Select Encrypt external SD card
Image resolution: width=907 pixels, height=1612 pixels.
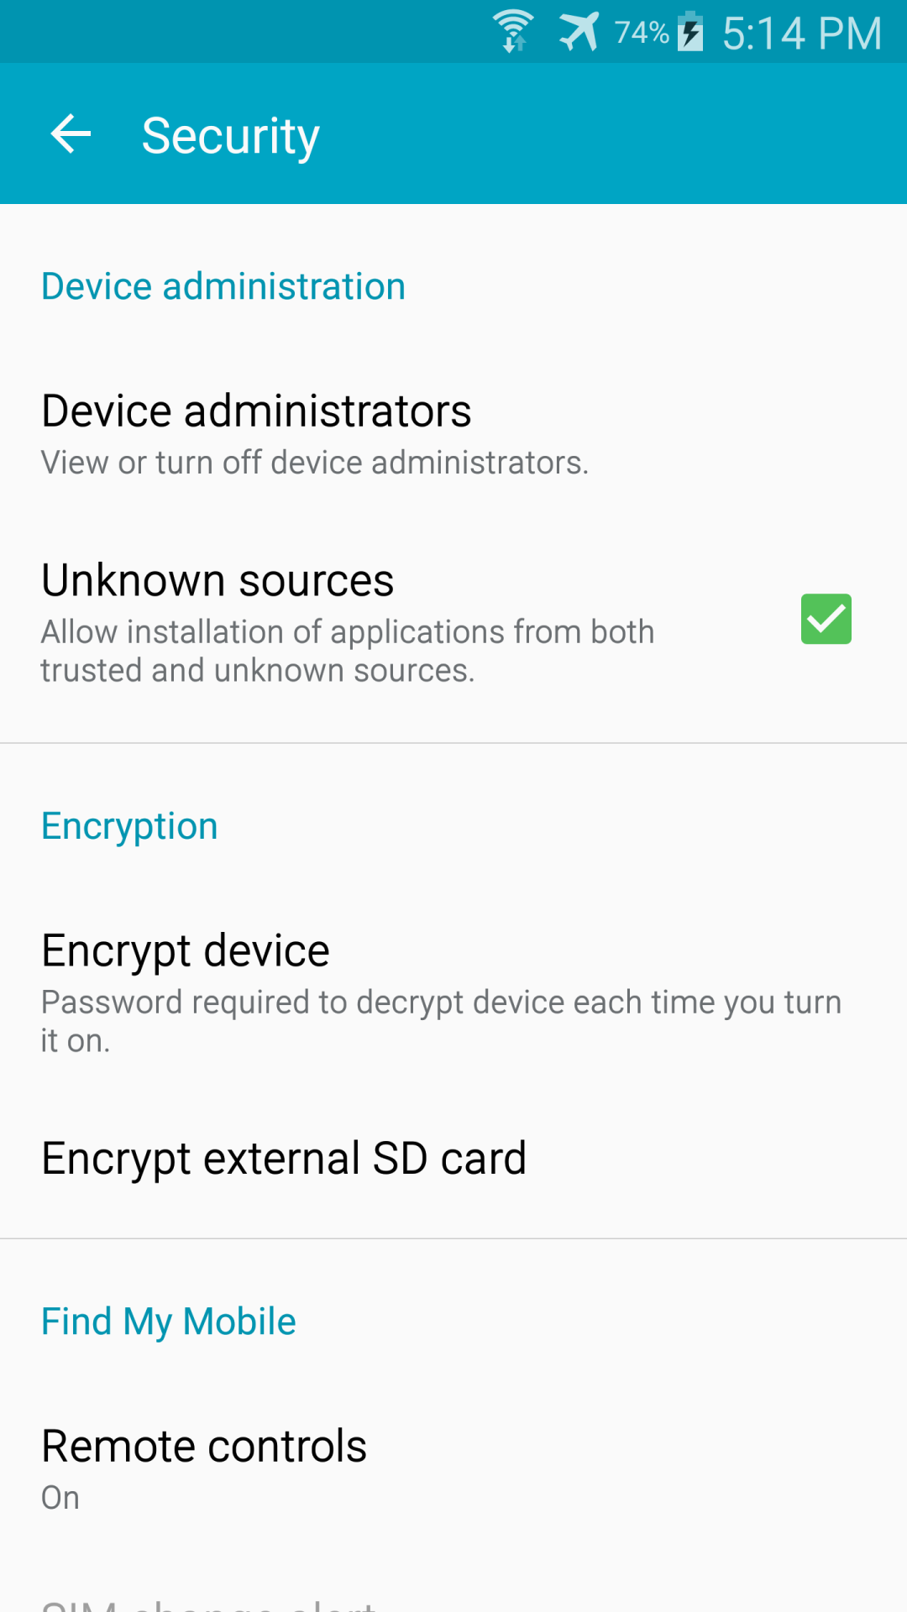tap(284, 1159)
